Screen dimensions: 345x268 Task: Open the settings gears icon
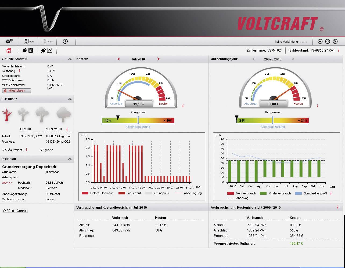click(x=9, y=41)
